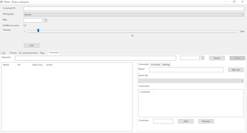Open the Settings sub-tab

[166, 65]
